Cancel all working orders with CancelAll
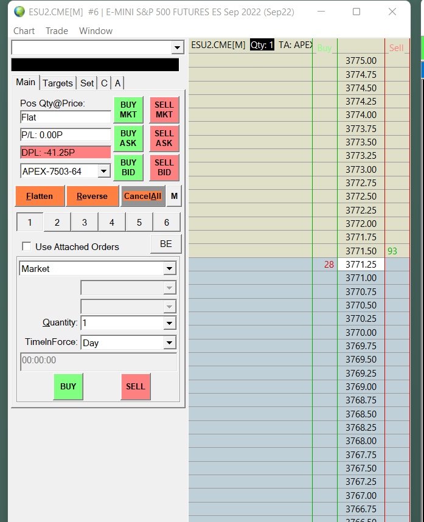 tap(143, 196)
